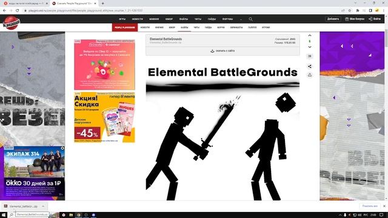Click the Elemental BattleGrounds file title
Viewport: 388px width, 218px height.
pos(166,39)
